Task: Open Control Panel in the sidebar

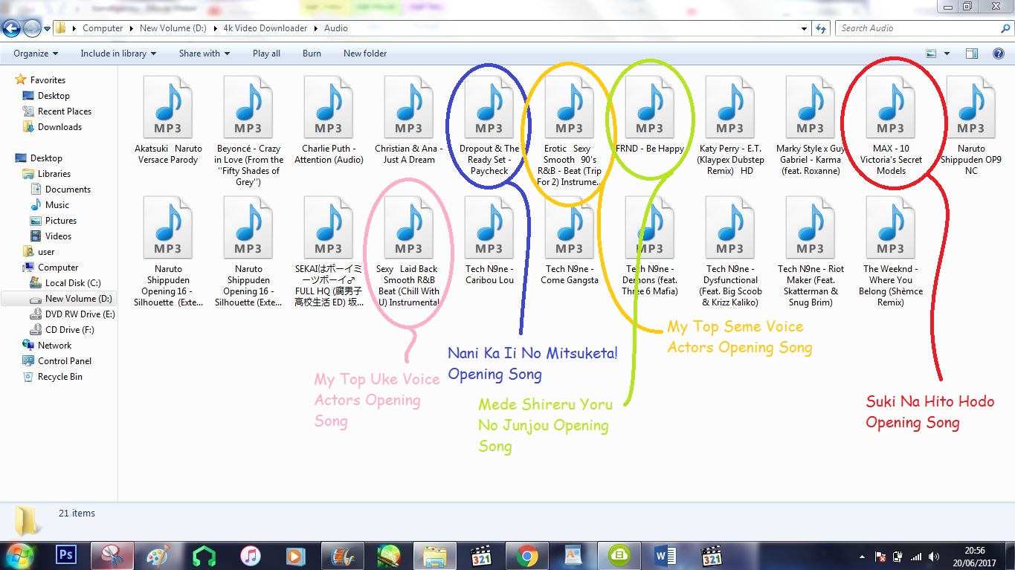Action: tap(65, 361)
